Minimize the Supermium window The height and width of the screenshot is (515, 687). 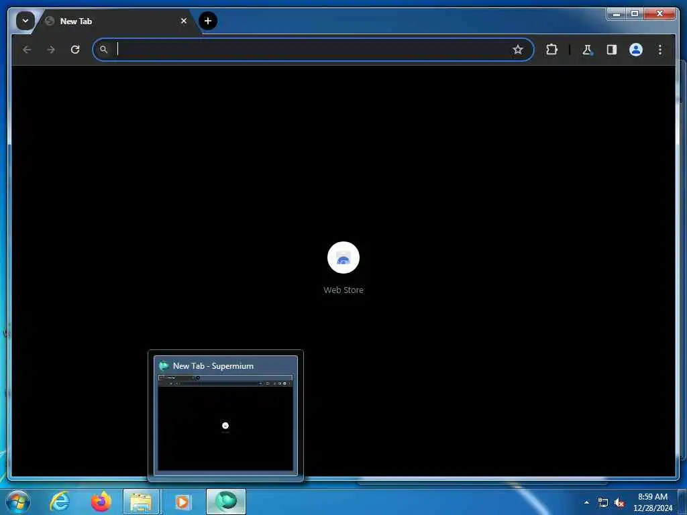click(x=616, y=14)
